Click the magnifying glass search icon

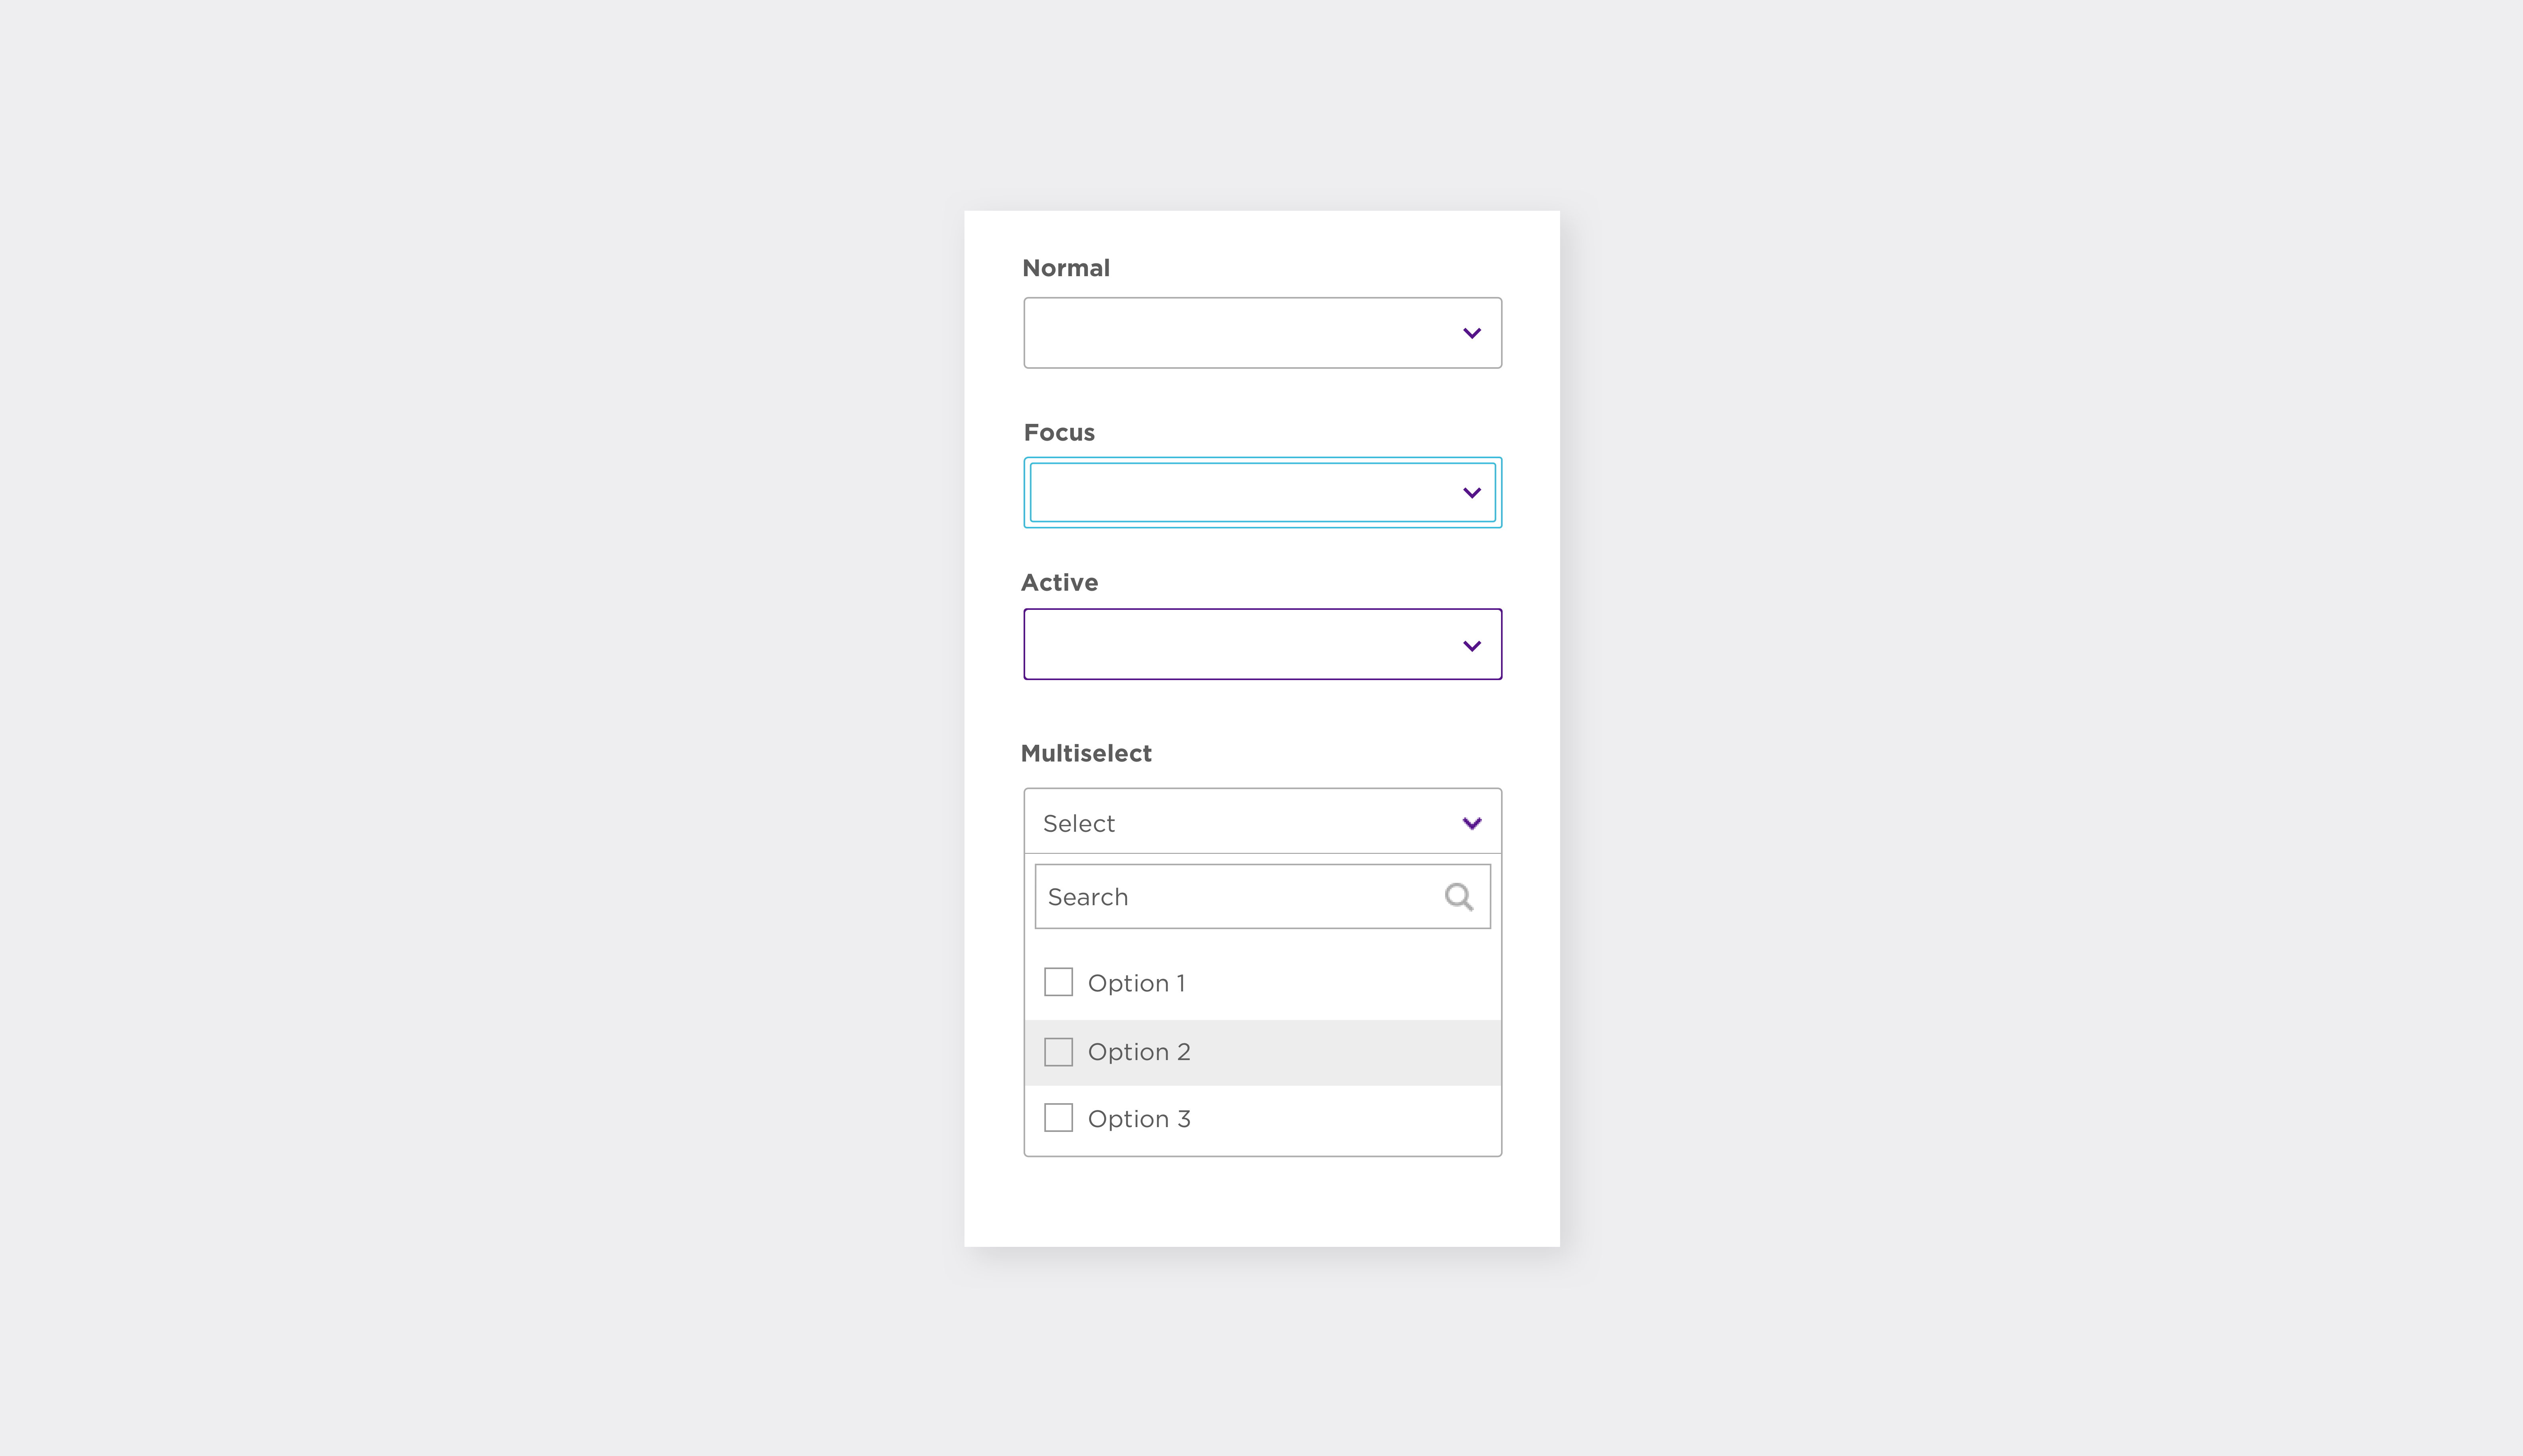[1459, 897]
